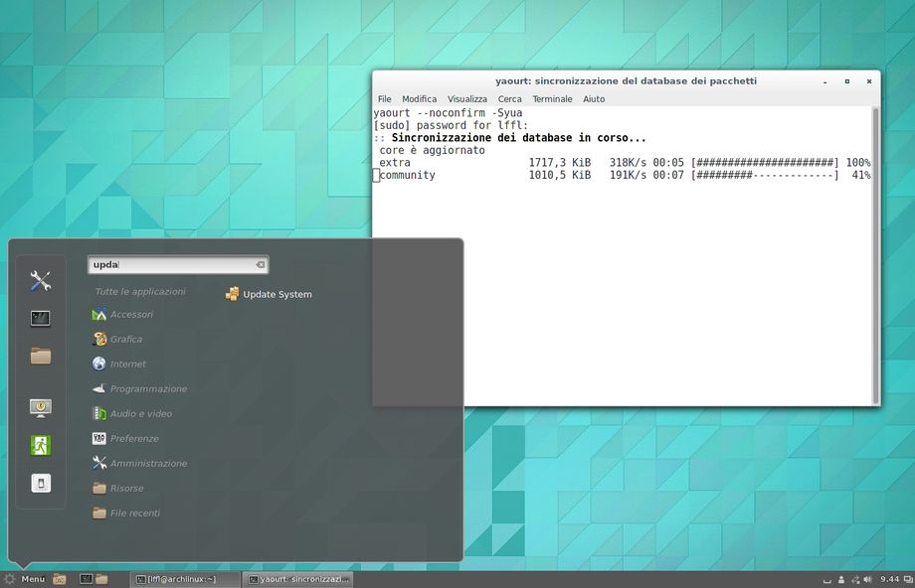This screenshot has height=588, width=915.
Task: Select the Internet category
Action: click(x=127, y=364)
